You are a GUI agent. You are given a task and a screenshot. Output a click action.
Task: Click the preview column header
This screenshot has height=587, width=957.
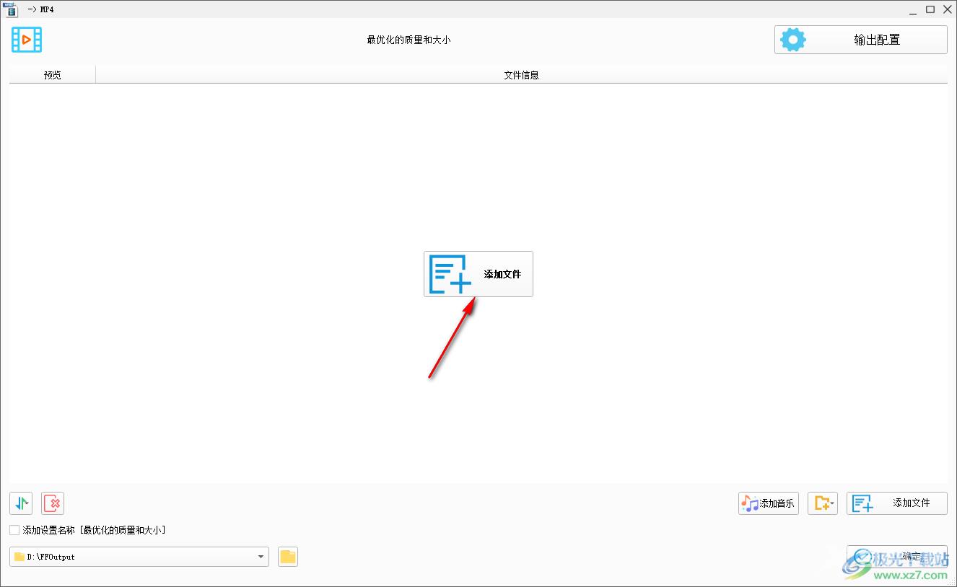53,74
